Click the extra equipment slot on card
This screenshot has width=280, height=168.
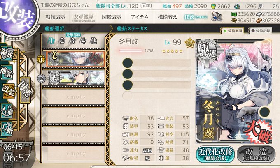point(264,112)
